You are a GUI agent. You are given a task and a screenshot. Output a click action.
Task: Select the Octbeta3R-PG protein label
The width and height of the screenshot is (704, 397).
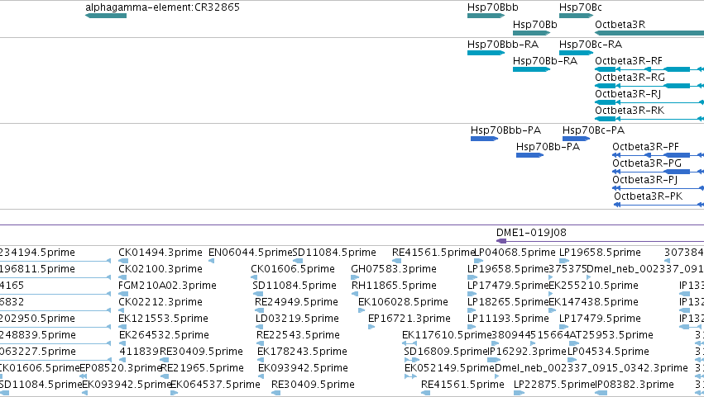click(647, 163)
